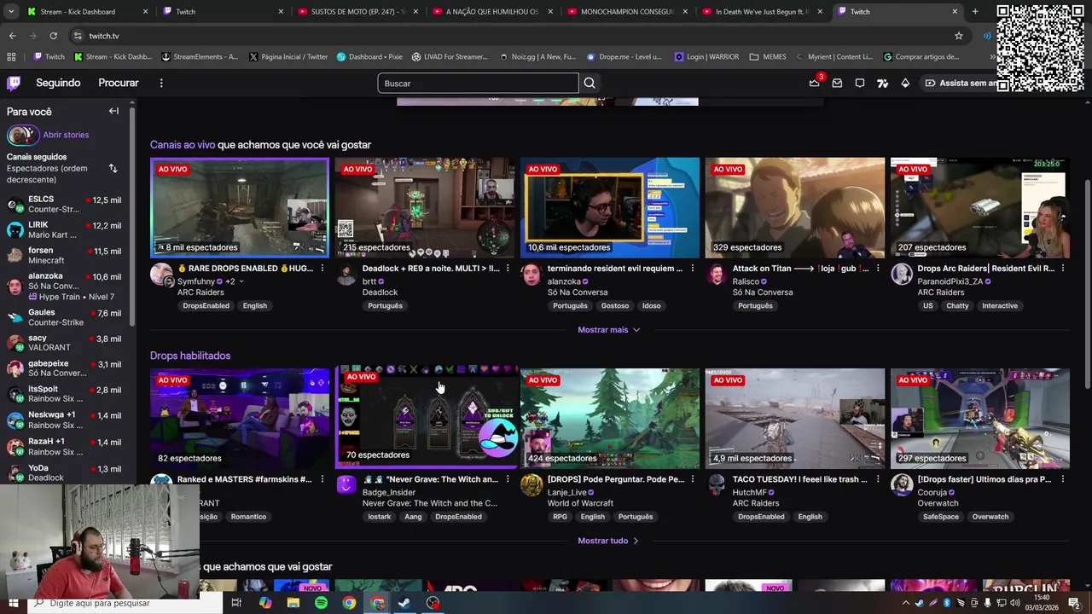Click Mostrar tudo under Drops habilitados
Image resolution: width=1092 pixels, height=614 pixels.
(608, 541)
